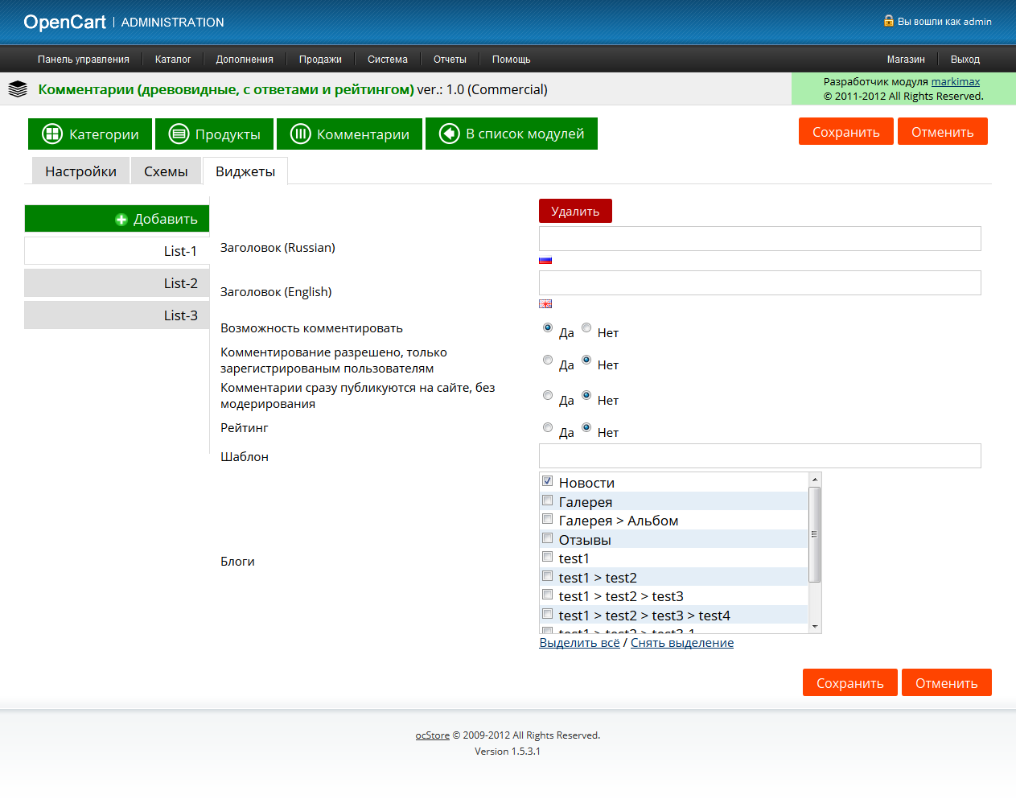Select Нет for Возможность комментировать
This screenshot has height=799, width=1016.
point(586,327)
